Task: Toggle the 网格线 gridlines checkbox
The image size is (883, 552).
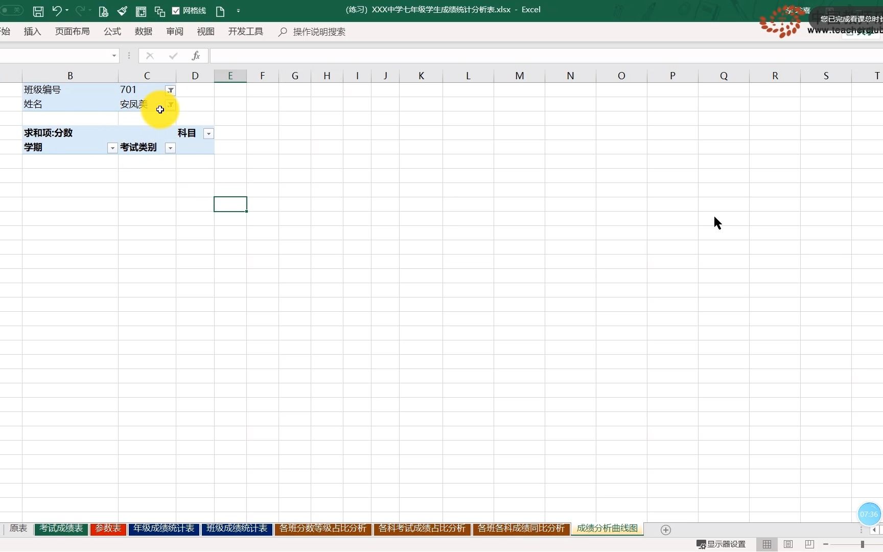Action: click(x=176, y=11)
